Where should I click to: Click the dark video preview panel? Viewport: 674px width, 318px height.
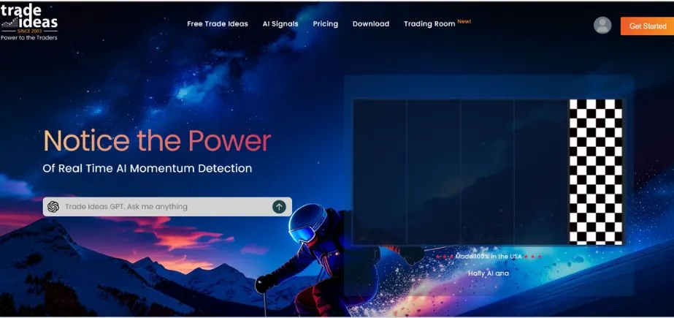click(460, 172)
